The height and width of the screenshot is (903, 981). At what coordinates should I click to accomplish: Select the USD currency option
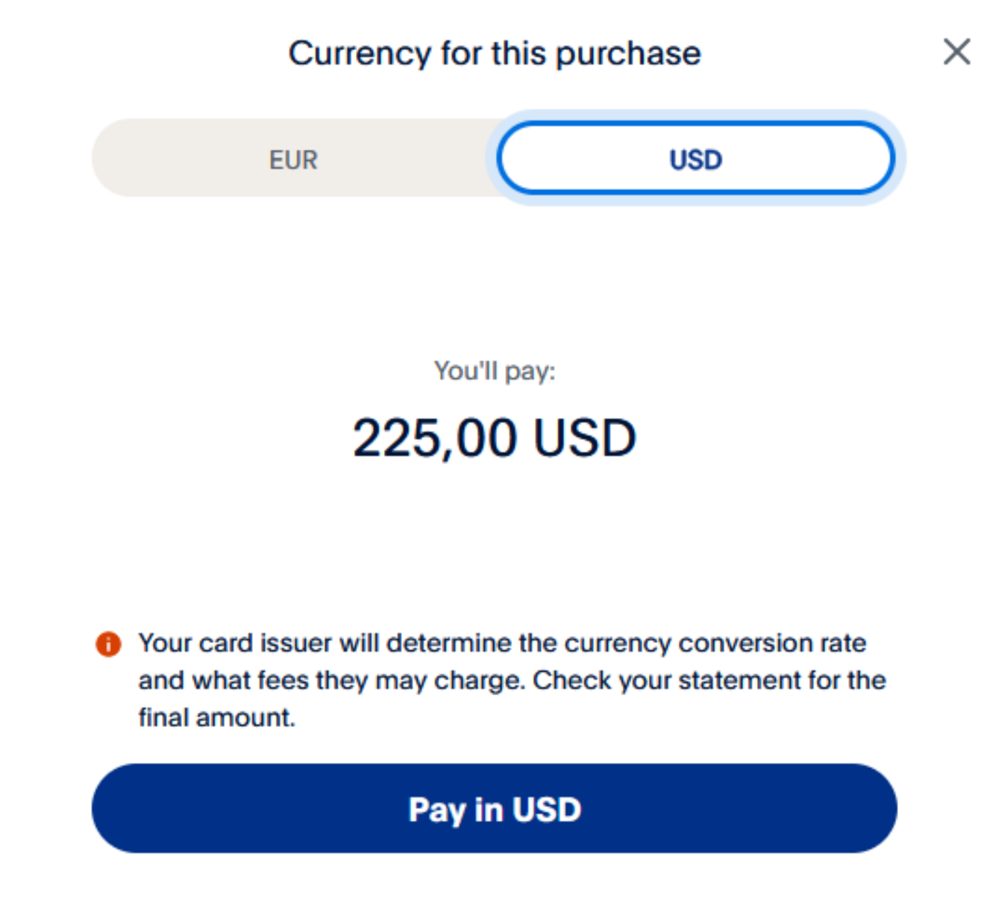point(695,159)
